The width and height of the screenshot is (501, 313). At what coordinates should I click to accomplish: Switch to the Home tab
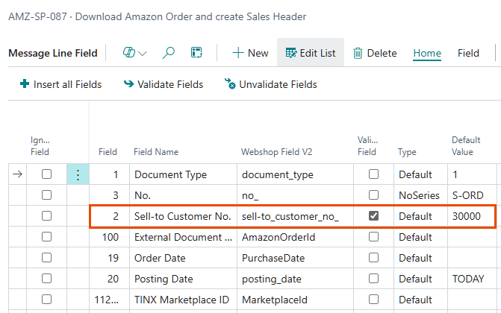coord(427,53)
